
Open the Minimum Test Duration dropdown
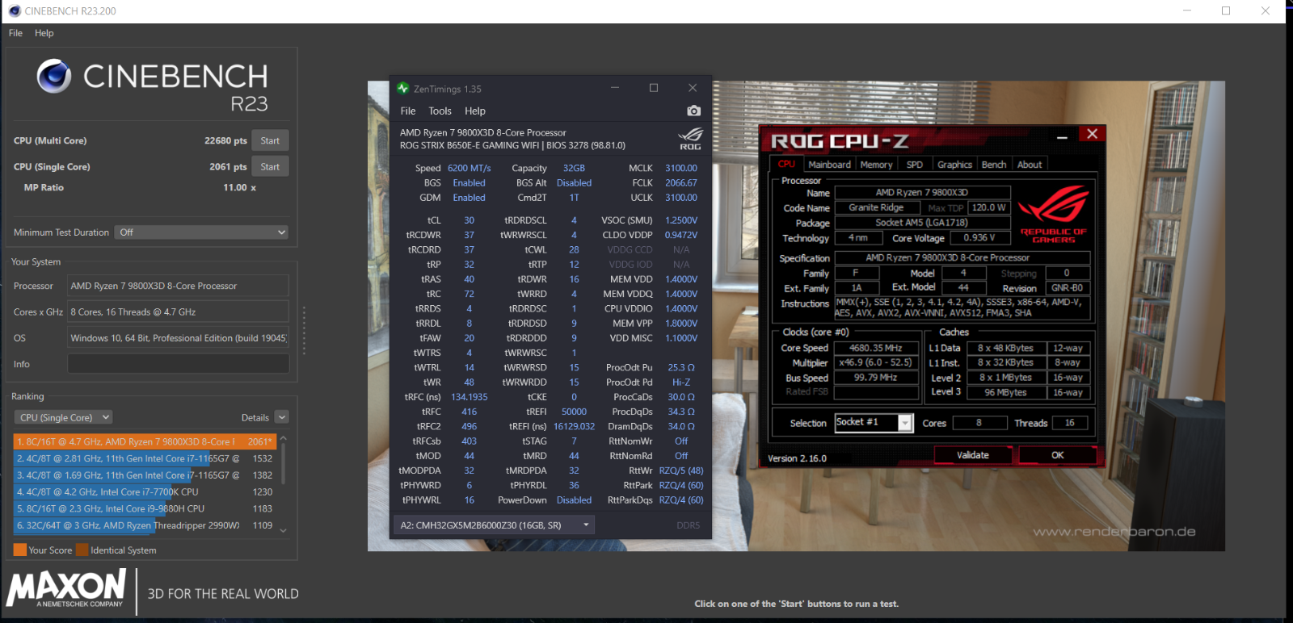(x=201, y=232)
